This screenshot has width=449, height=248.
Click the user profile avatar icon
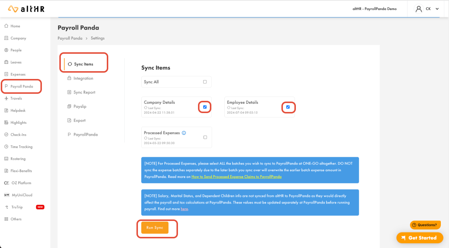click(x=419, y=9)
